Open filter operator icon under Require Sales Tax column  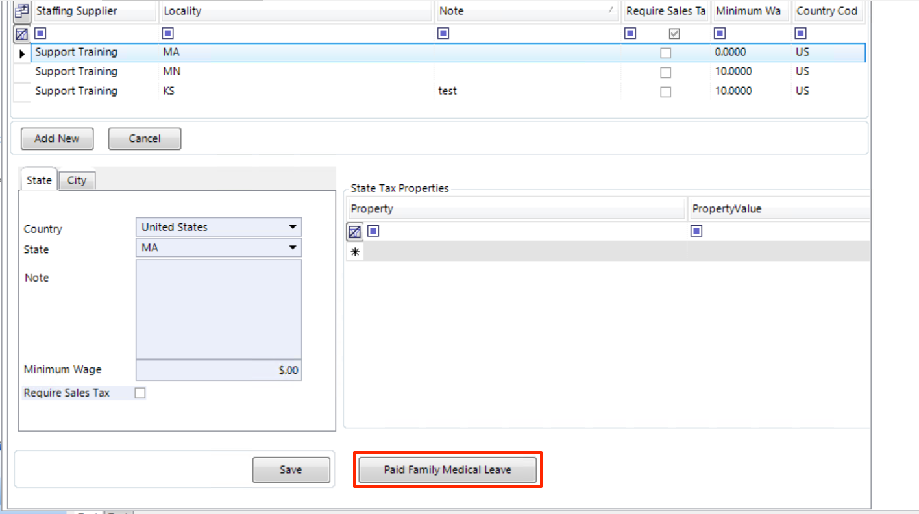630,33
